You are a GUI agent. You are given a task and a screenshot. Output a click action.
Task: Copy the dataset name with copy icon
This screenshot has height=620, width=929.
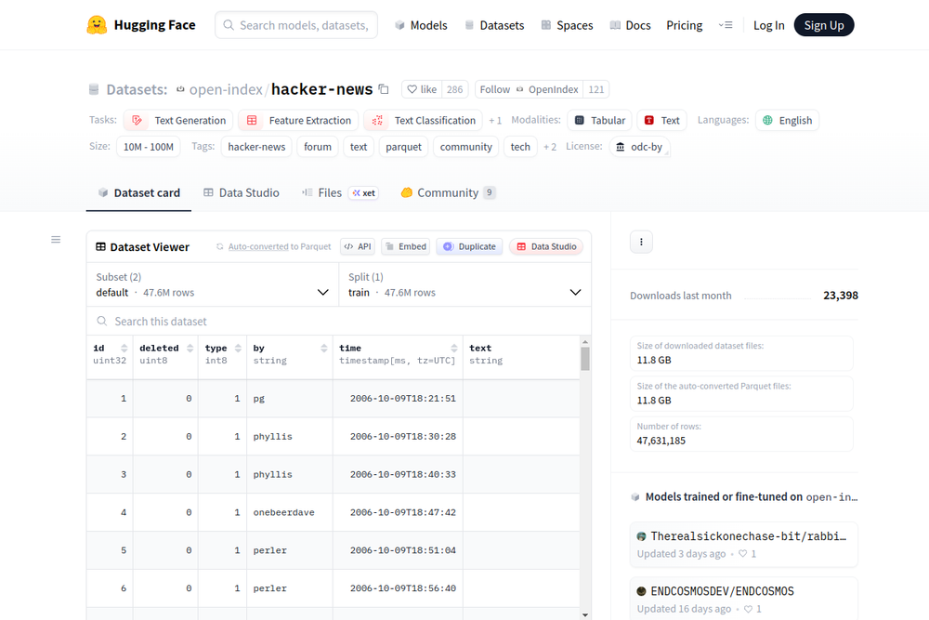pos(384,89)
